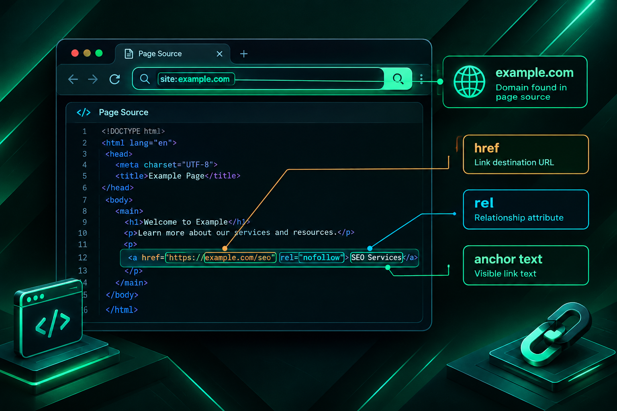Click the href "Link destination URL" card
617x411 pixels.
(x=526, y=155)
